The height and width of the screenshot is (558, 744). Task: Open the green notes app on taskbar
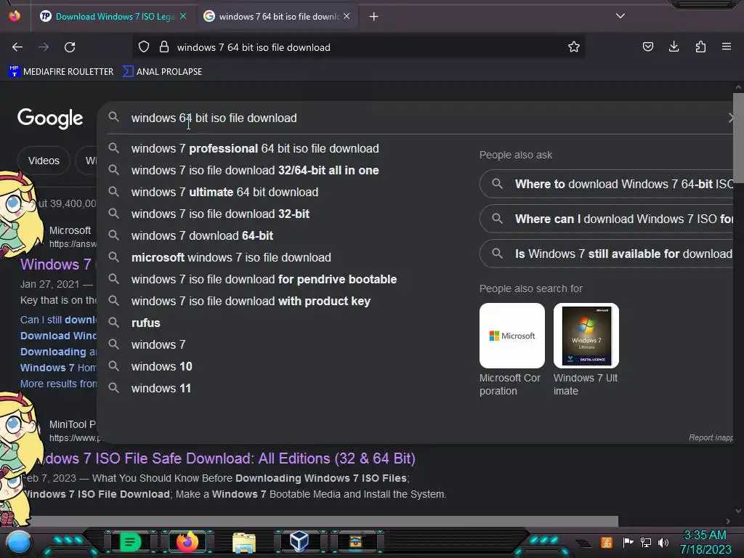click(x=130, y=542)
